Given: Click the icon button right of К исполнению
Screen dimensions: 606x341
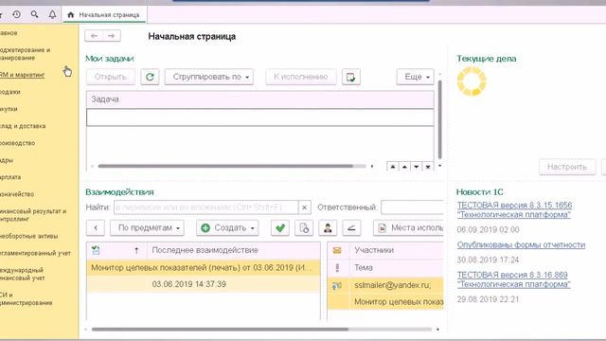Looking at the screenshot, I should point(351,77).
